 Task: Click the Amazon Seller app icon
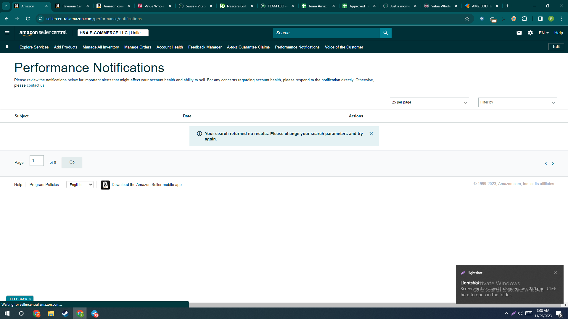tap(105, 185)
